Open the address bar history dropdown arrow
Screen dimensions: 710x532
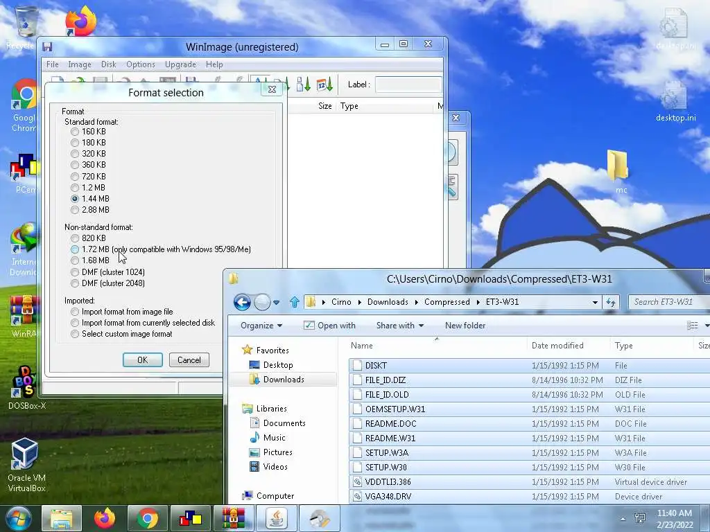595,302
